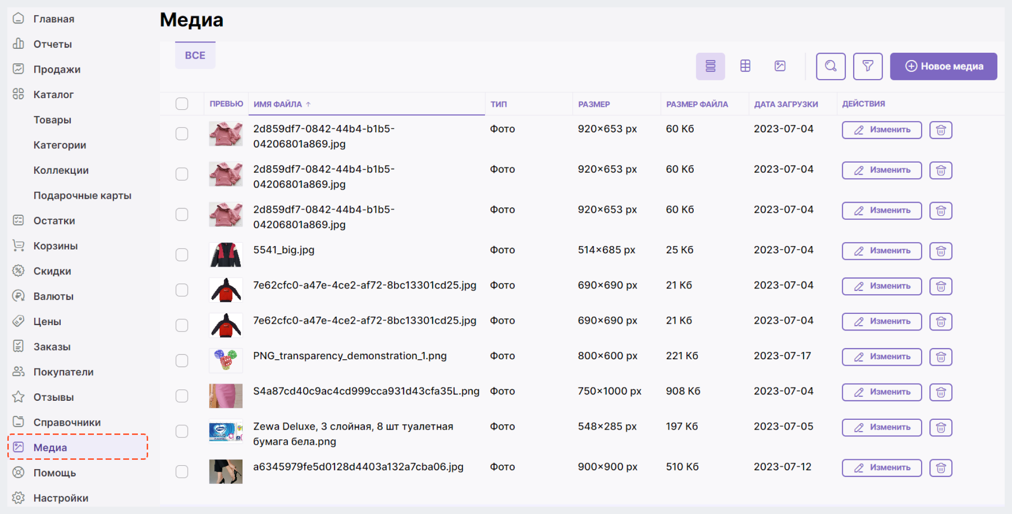This screenshot has height=514, width=1012.
Task: Click the Валюты currency icon
Action: tap(19, 296)
